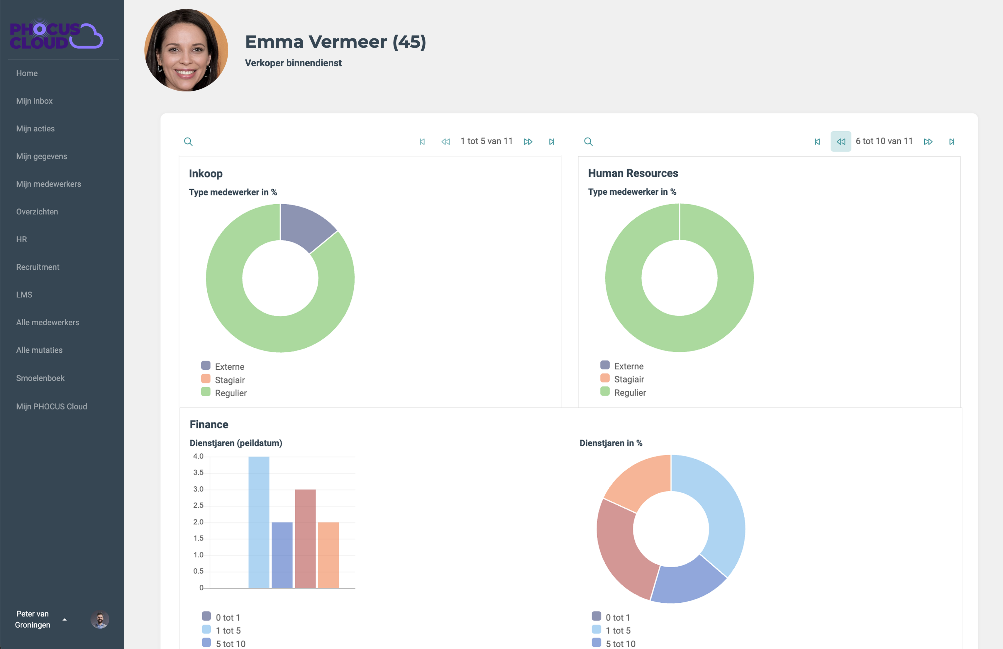Open LMS in sidebar
This screenshot has height=649, width=1003.
pos(24,295)
